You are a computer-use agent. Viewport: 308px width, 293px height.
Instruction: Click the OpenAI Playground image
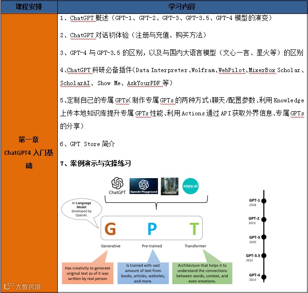point(144,186)
